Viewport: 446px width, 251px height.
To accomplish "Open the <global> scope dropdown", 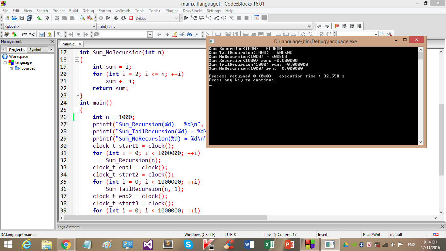I will point(94,26).
